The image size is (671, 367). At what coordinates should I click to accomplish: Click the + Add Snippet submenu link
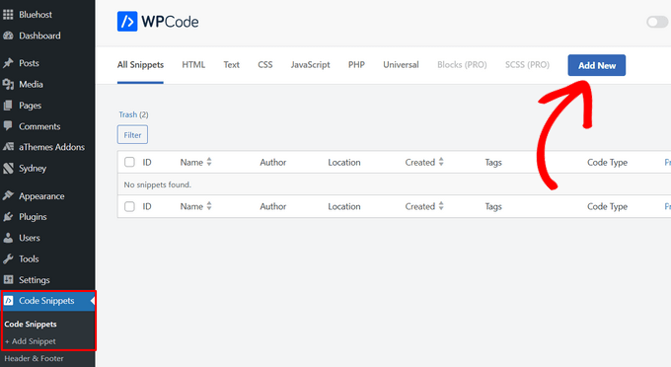click(31, 341)
